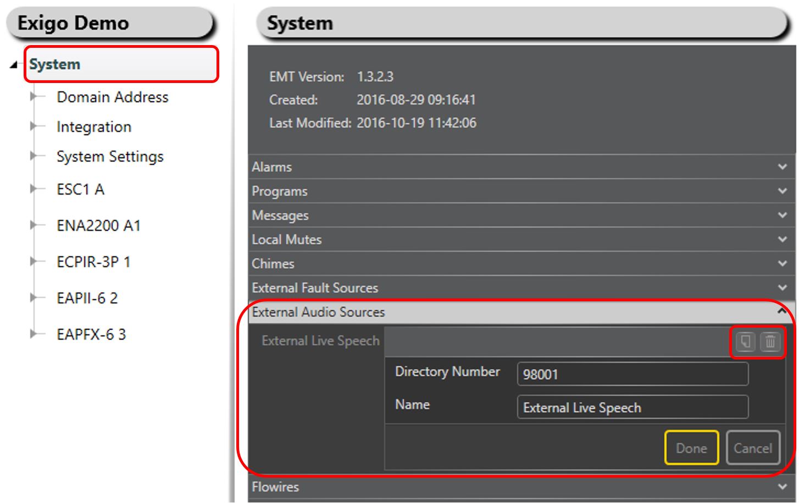Image resolution: width=799 pixels, height=503 pixels.
Task: Expand the Programs section
Action: (782, 191)
